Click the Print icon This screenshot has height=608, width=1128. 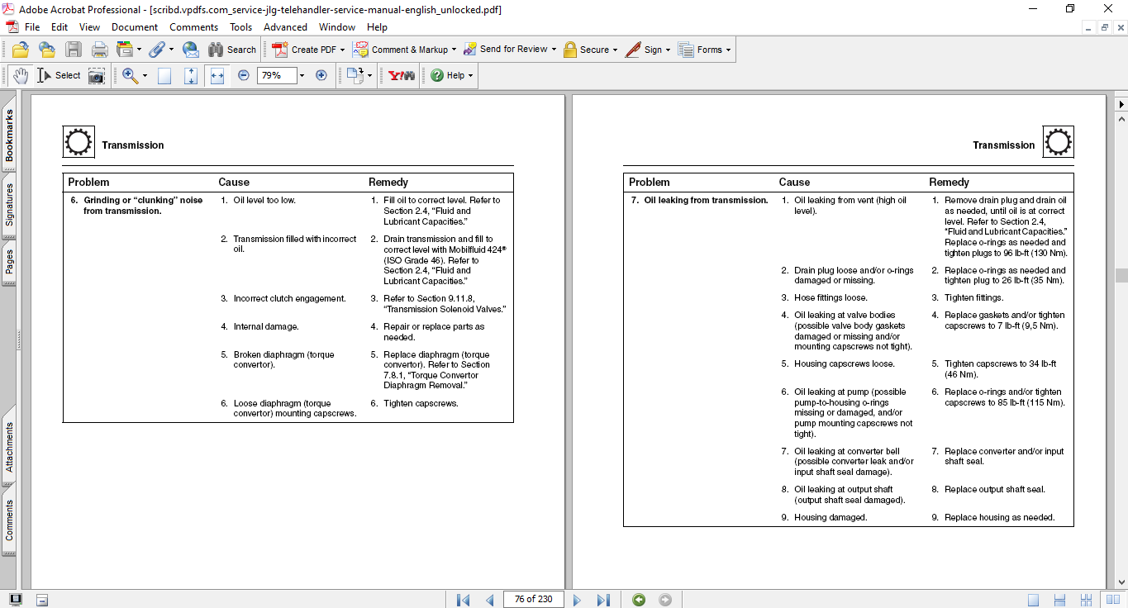pos(100,50)
